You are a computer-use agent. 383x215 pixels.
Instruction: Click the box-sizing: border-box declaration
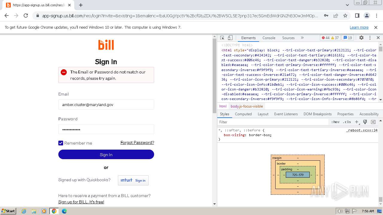[x=247, y=135]
